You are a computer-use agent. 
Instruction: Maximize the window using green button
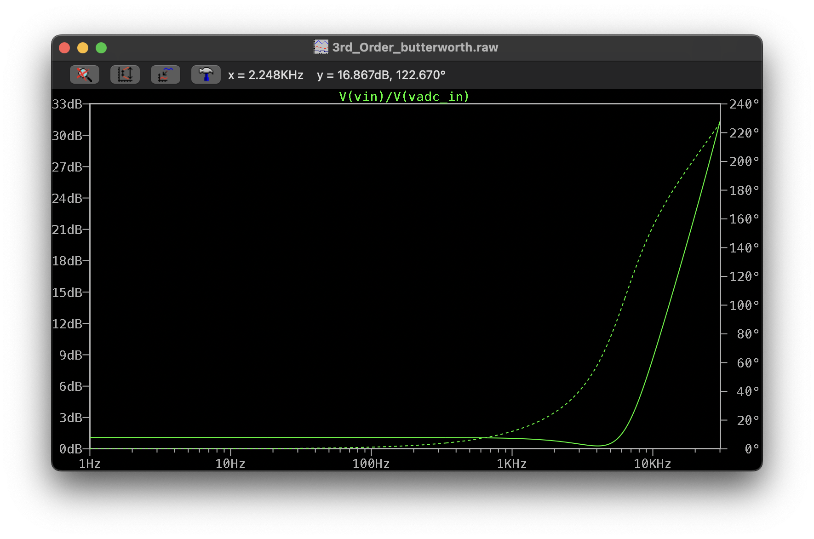tap(101, 48)
